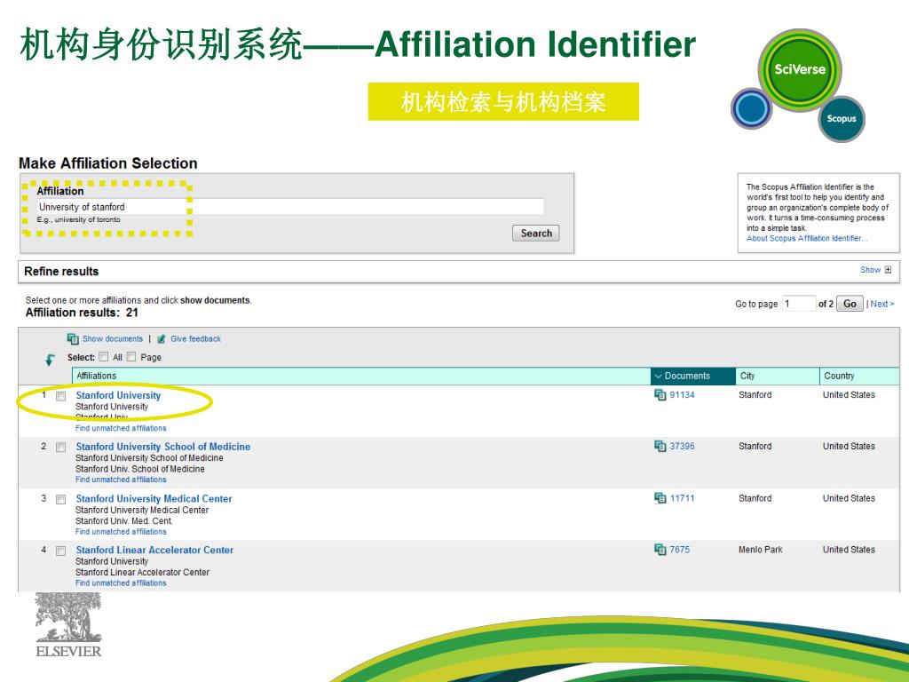The image size is (909, 682).
Task: Click 'Stanford Univ. School of Medicine' variant text
Action: (139, 469)
